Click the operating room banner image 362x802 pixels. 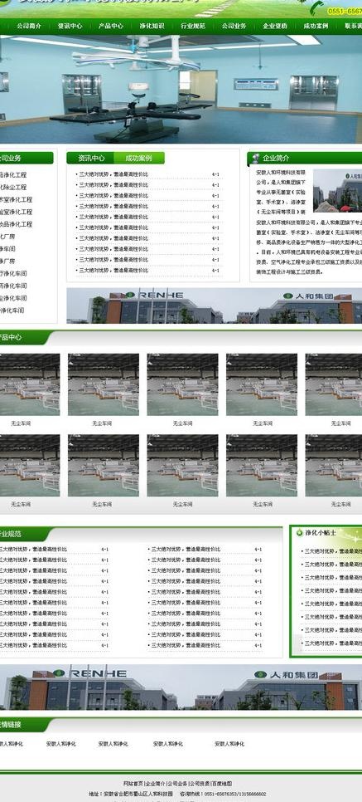(181, 89)
